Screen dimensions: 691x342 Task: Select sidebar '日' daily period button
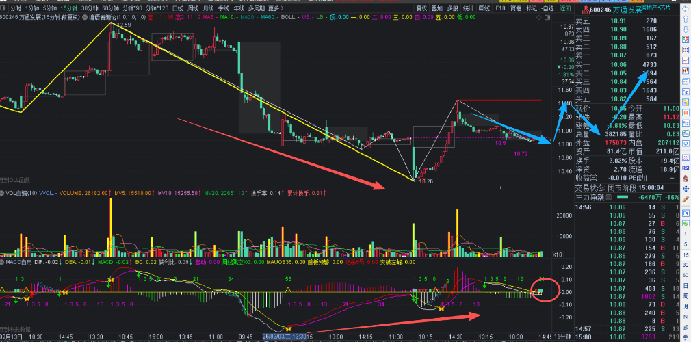[x=686, y=286]
